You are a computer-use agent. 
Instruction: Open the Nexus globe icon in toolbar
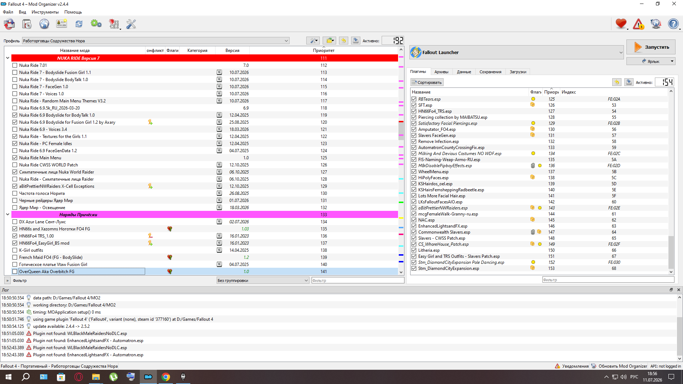click(x=44, y=24)
